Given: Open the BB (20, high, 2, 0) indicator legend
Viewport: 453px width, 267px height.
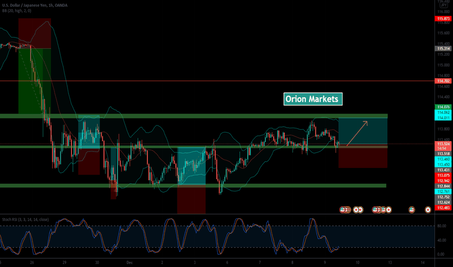Looking at the screenshot, I should pyautogui.click(x=17, y=11).
